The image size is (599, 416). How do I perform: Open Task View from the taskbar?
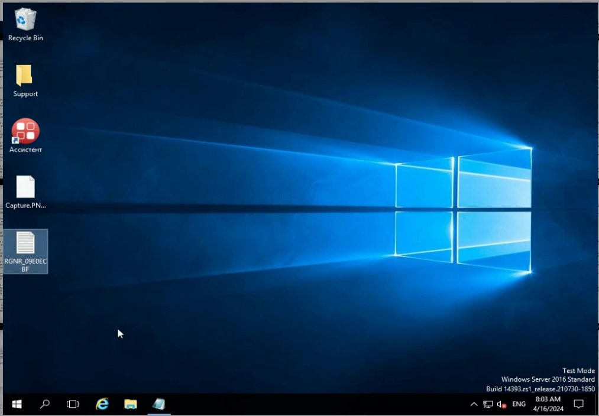(73, 404)
